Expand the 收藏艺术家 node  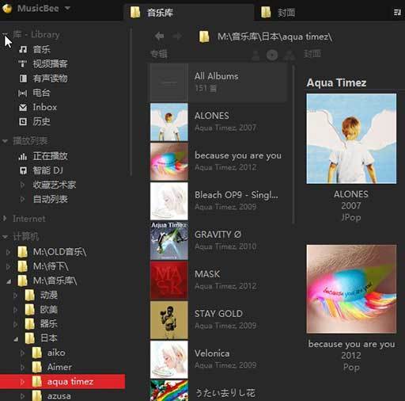[22, 185]
